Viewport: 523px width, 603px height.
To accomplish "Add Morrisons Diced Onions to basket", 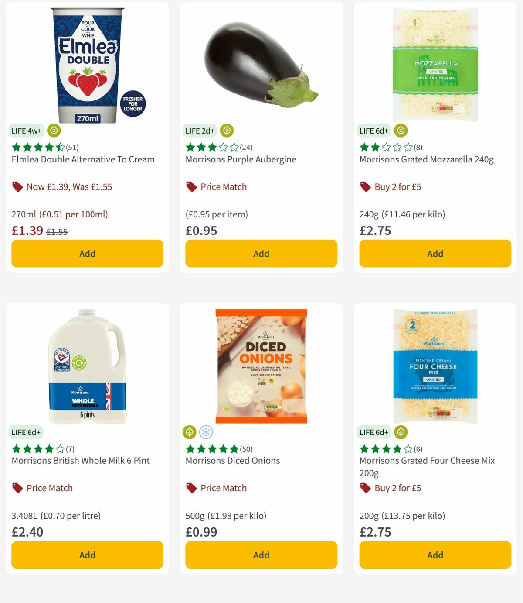I will [x=261, y=555].
